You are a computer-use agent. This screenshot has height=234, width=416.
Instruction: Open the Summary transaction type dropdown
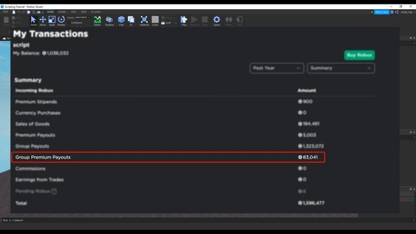(341, 68)
